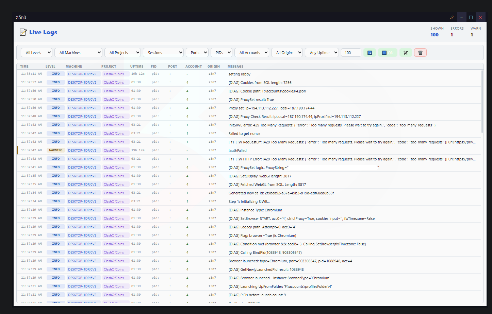Expand the Sessions filter dropdown
This screenshot has height=314, width=492.
coord(163,53)
